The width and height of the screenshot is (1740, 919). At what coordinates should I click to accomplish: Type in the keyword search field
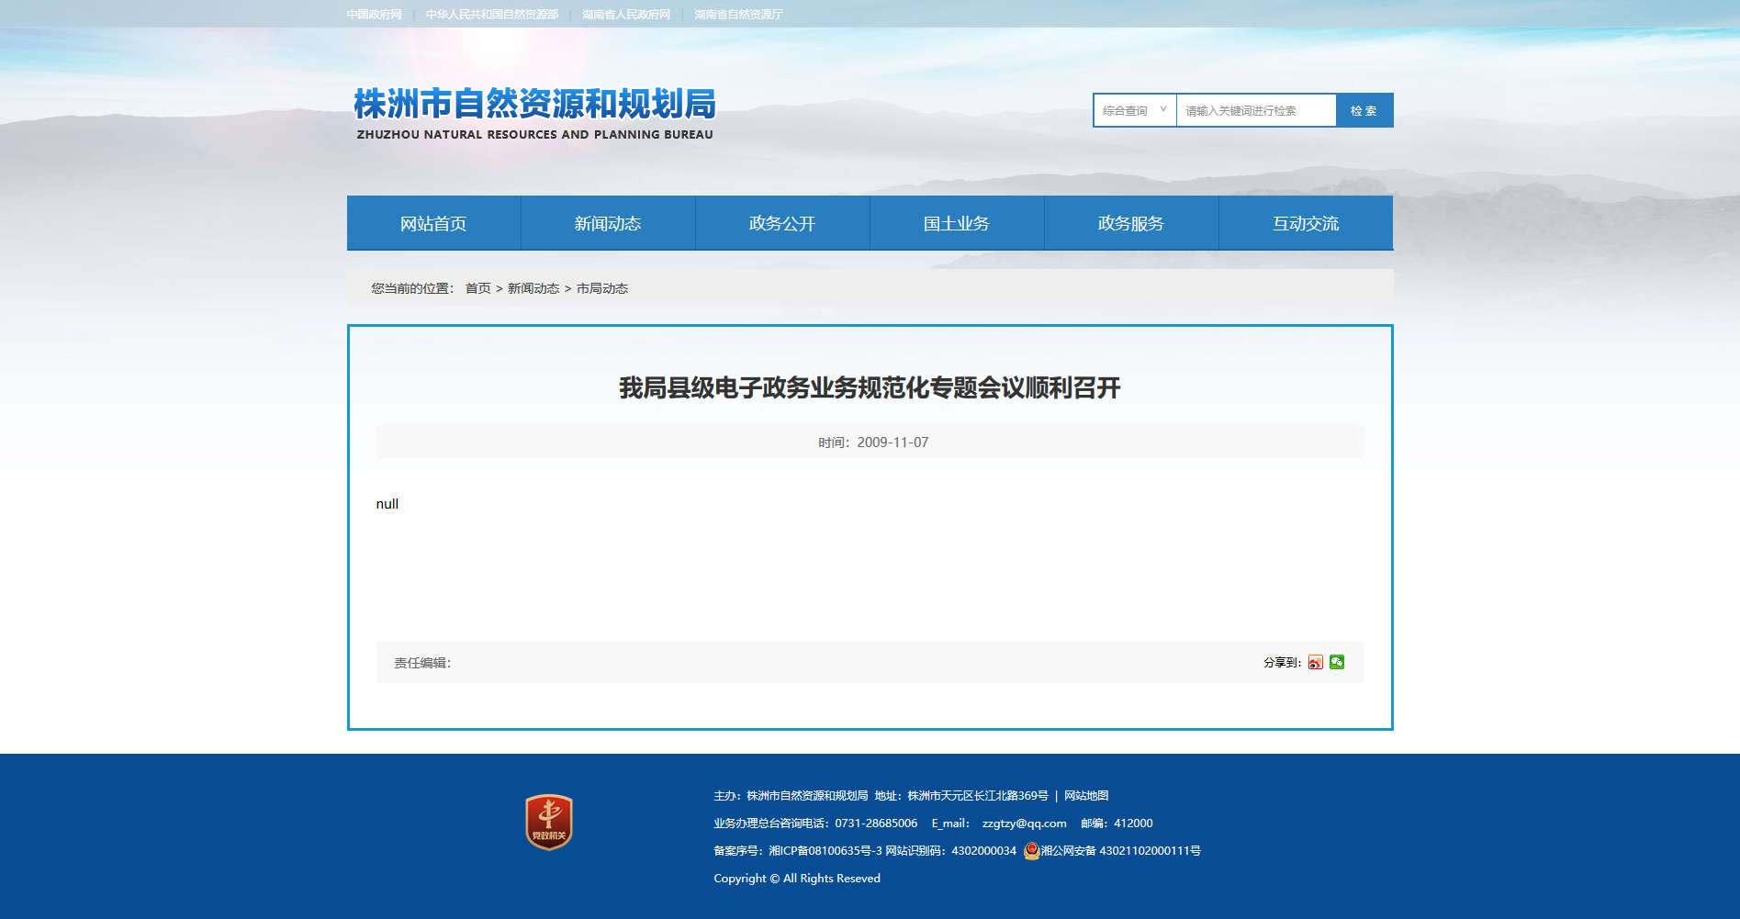[x=1255, y=110]
